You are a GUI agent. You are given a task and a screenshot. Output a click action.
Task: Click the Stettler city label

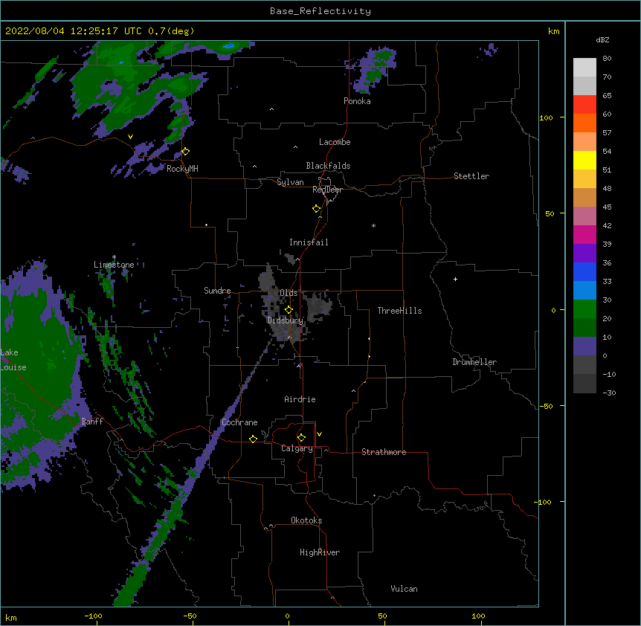[471, 176]
